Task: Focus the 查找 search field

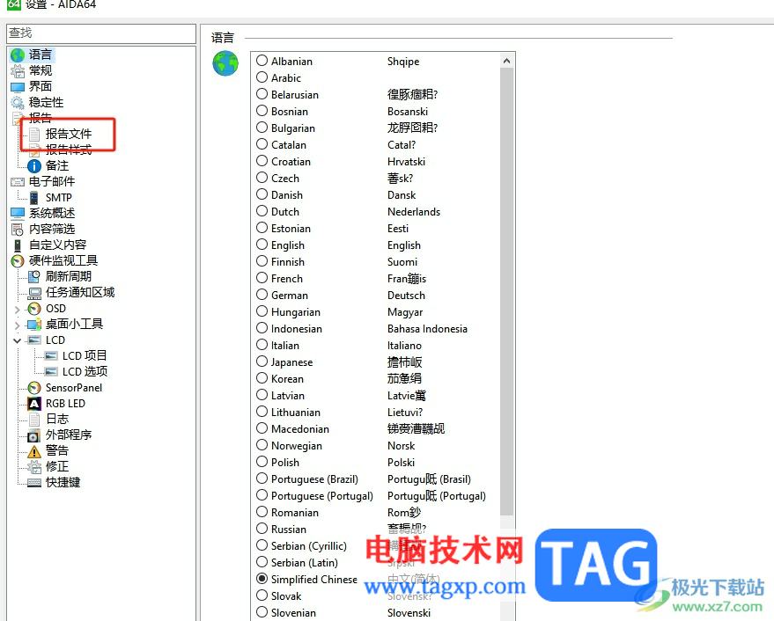Action: point(101,33)
